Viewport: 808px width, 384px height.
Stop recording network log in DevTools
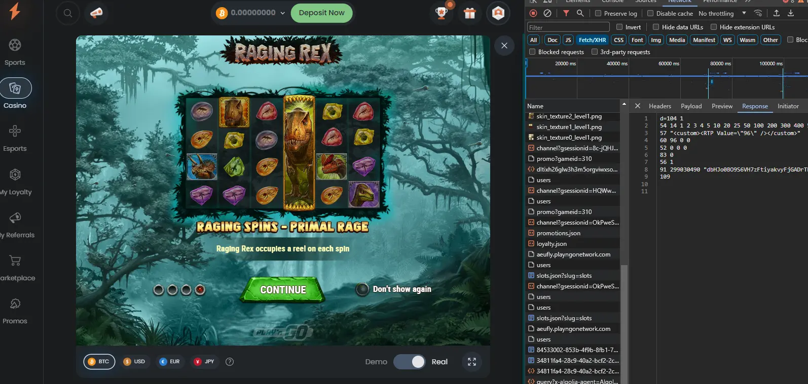click(533, 13)
